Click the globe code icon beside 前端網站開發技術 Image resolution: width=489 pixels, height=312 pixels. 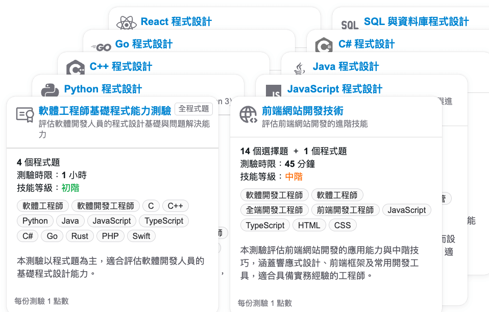(248, 115)
